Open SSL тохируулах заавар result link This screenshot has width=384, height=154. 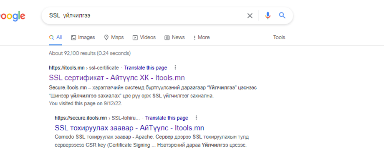click(129, 128)
